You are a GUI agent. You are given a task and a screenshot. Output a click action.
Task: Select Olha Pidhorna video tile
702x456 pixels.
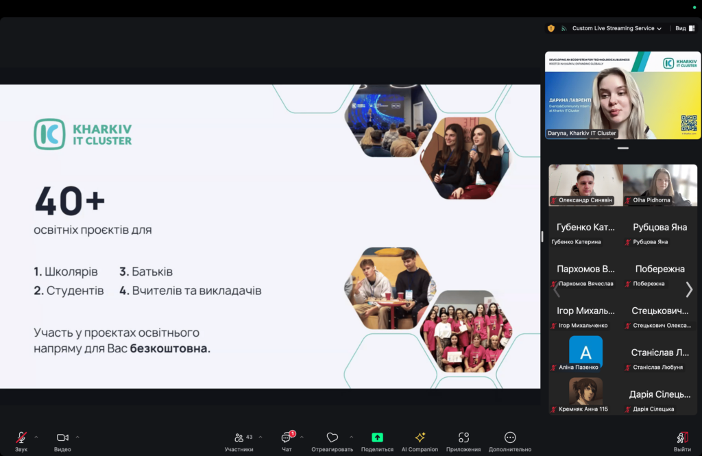(660, 185)
